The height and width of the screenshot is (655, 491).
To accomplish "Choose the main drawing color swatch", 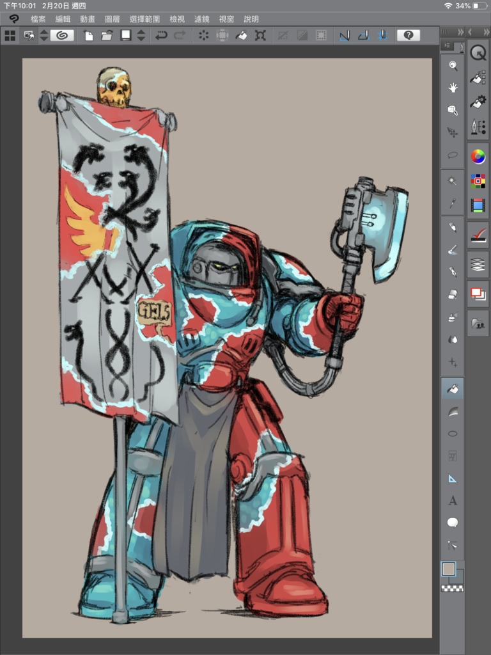I will 448,569.
